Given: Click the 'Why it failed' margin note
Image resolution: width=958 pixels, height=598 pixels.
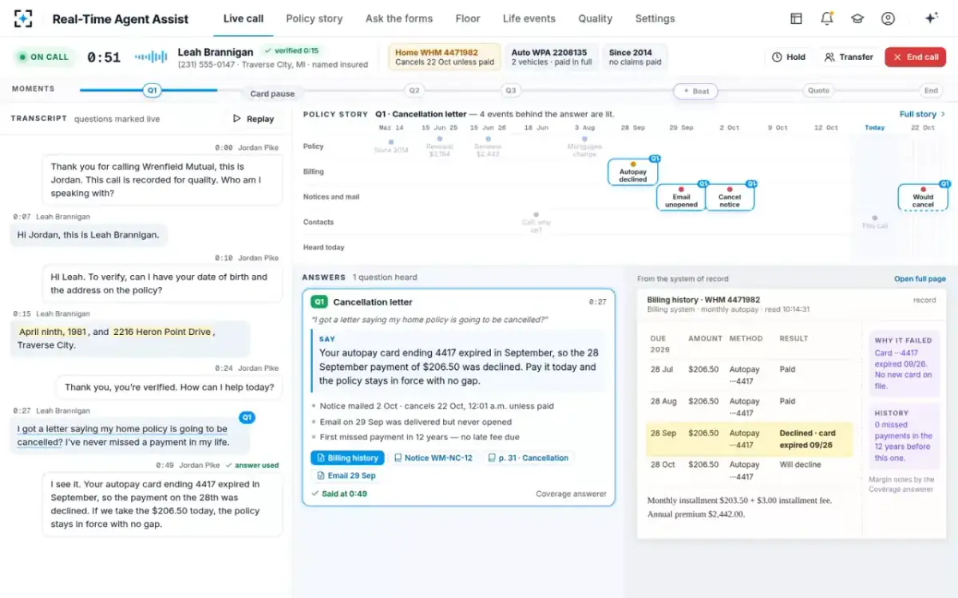Looking at the screenshot, I should [x=905, y=364].
